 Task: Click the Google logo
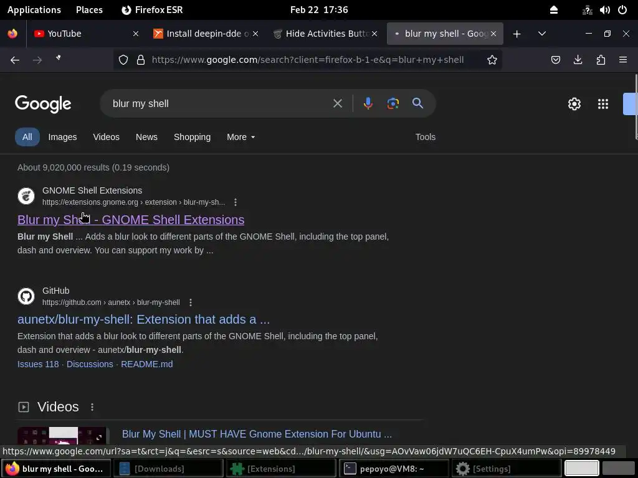pos(43,104)
